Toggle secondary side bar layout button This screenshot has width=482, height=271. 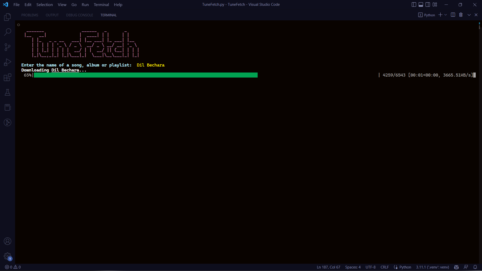tap(428, 5)
